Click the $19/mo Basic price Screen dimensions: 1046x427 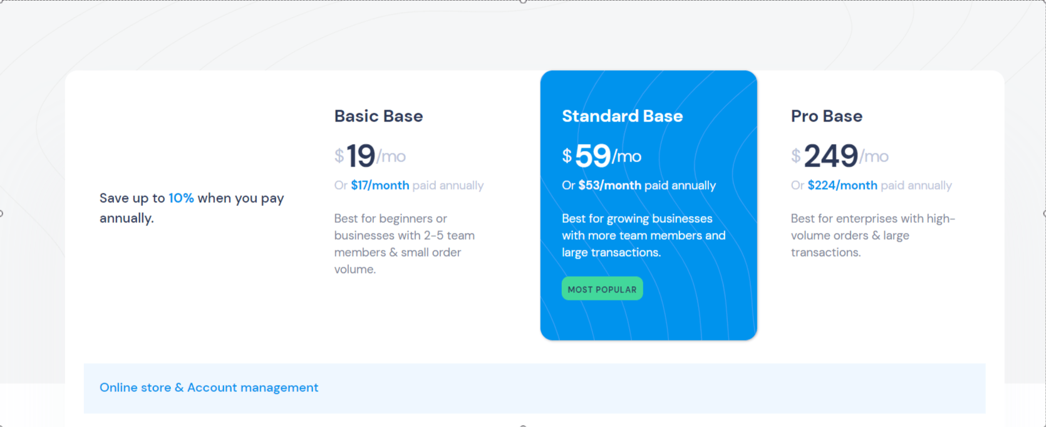[x=370, y=156]
